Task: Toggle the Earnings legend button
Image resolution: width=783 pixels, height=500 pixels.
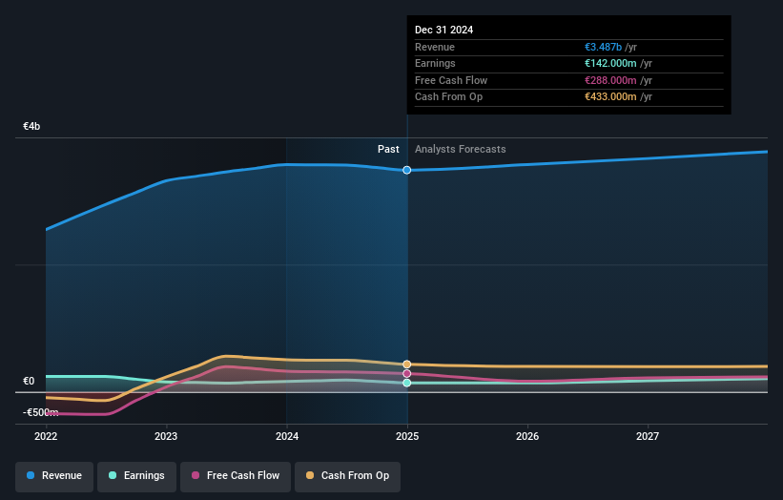Action: pos(136,476)
